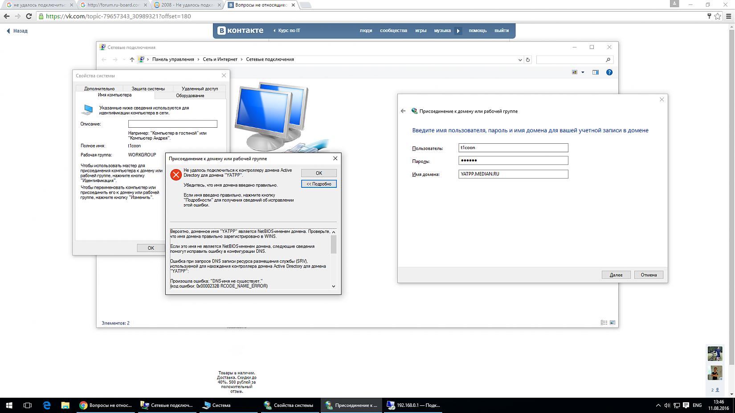Select the Имя компьютера tab
Viewport: 735px width, 413px height.
(115, 95)
